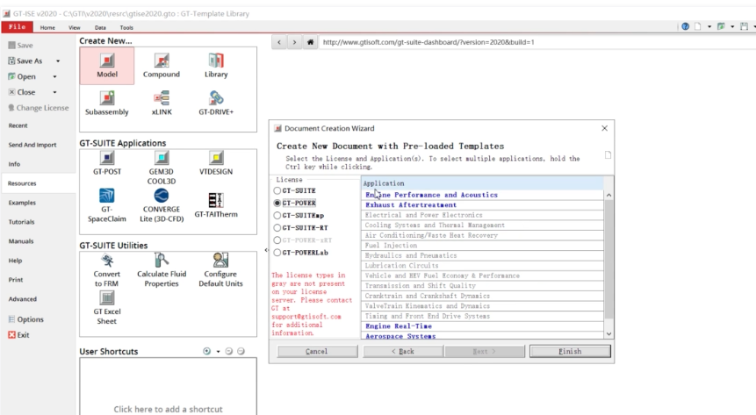Screen dimensions: 756x415
Task: Select Engine Performance and Acoustics application
Action: [x=482, y=195]
